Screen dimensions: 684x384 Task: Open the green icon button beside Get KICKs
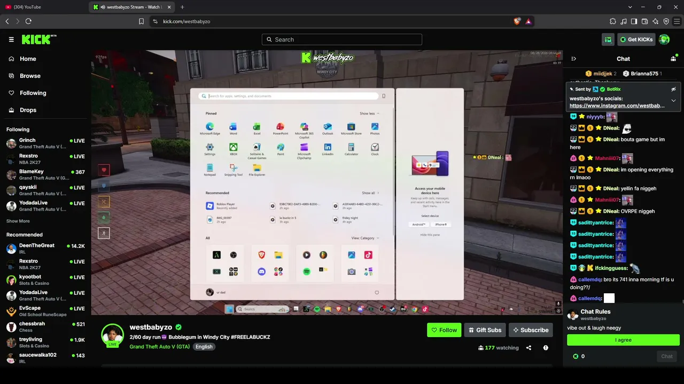[x=608, y=39]
